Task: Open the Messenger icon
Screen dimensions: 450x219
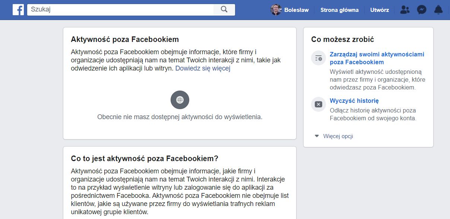Action: [422, 10]
